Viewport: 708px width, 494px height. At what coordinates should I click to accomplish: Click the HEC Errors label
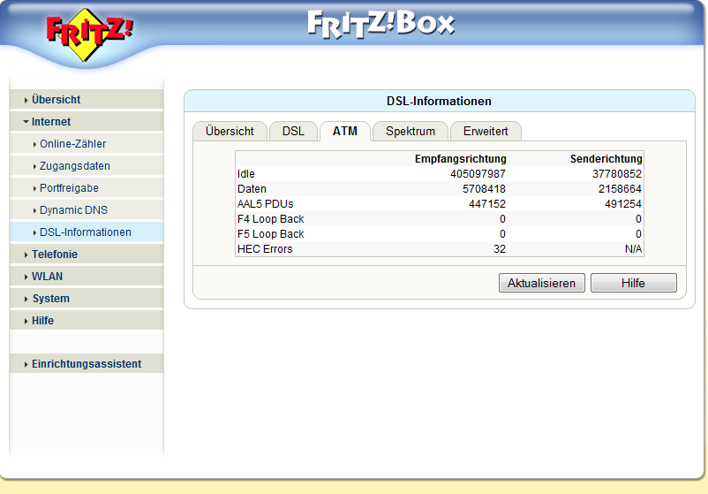point(265,249)
